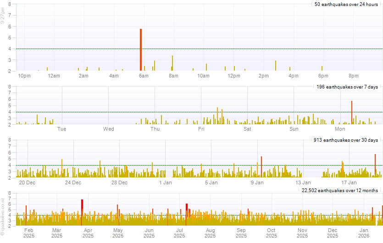Select the red bar on Monday in 7-day chart

point(352,112)
